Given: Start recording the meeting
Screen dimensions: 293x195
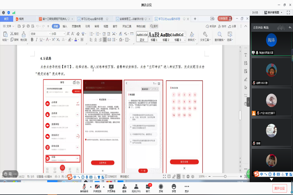Looking at the screenshot, I should [161, 188].
